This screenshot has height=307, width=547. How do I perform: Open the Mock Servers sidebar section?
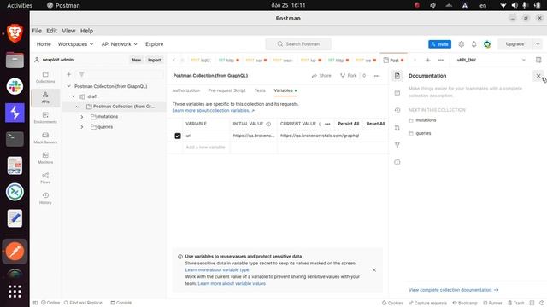pos(45,138)
